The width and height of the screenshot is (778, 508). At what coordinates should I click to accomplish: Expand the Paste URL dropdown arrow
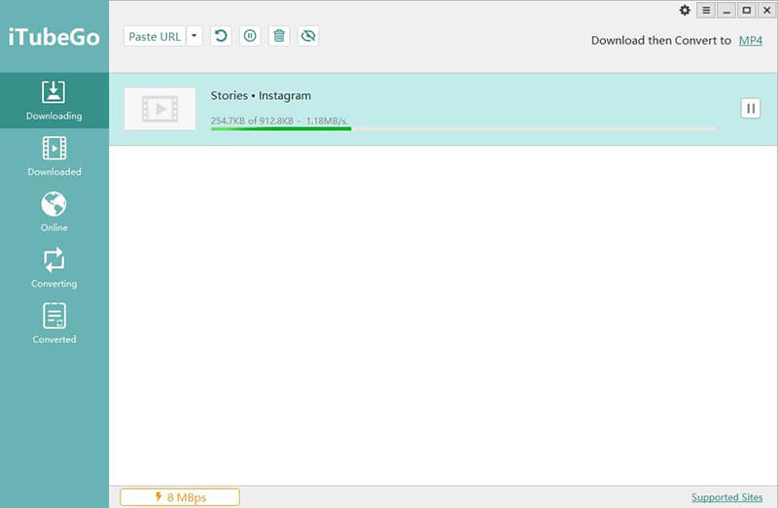pos(194,36)
